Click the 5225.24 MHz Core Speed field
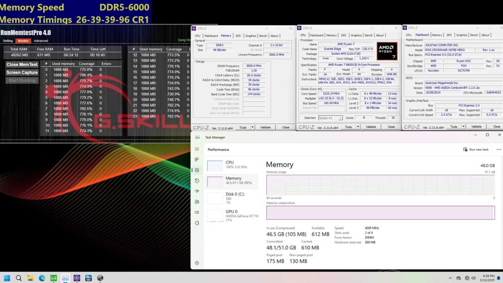This screenshot has height=283, width=503. 331,94
